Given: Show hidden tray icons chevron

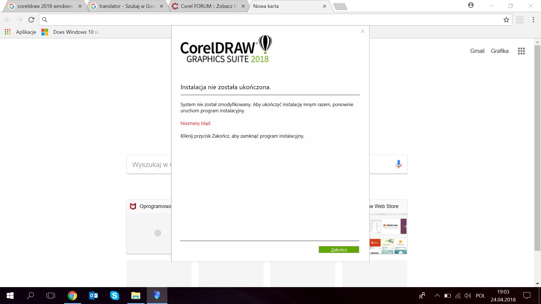Looking at the screenshot, I should click(437, 296).
